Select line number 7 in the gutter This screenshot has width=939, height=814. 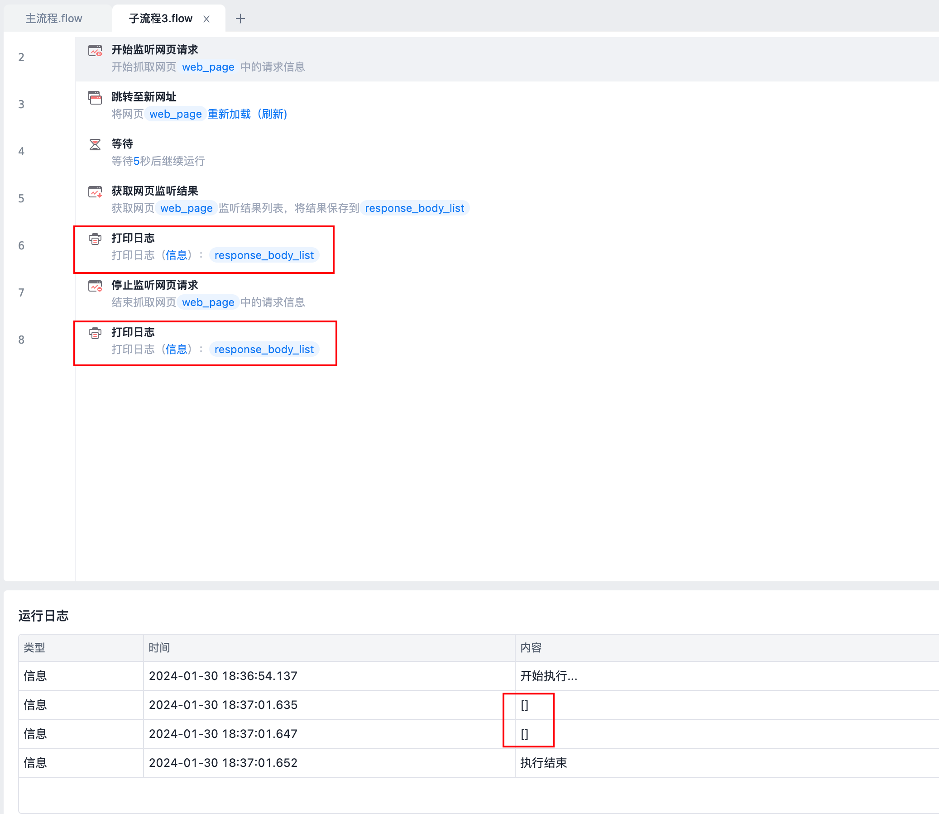(x=21, y=292)
